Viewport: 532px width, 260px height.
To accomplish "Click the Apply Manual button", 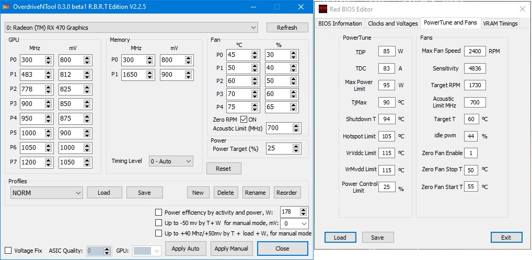I will [x=232, y=249].
